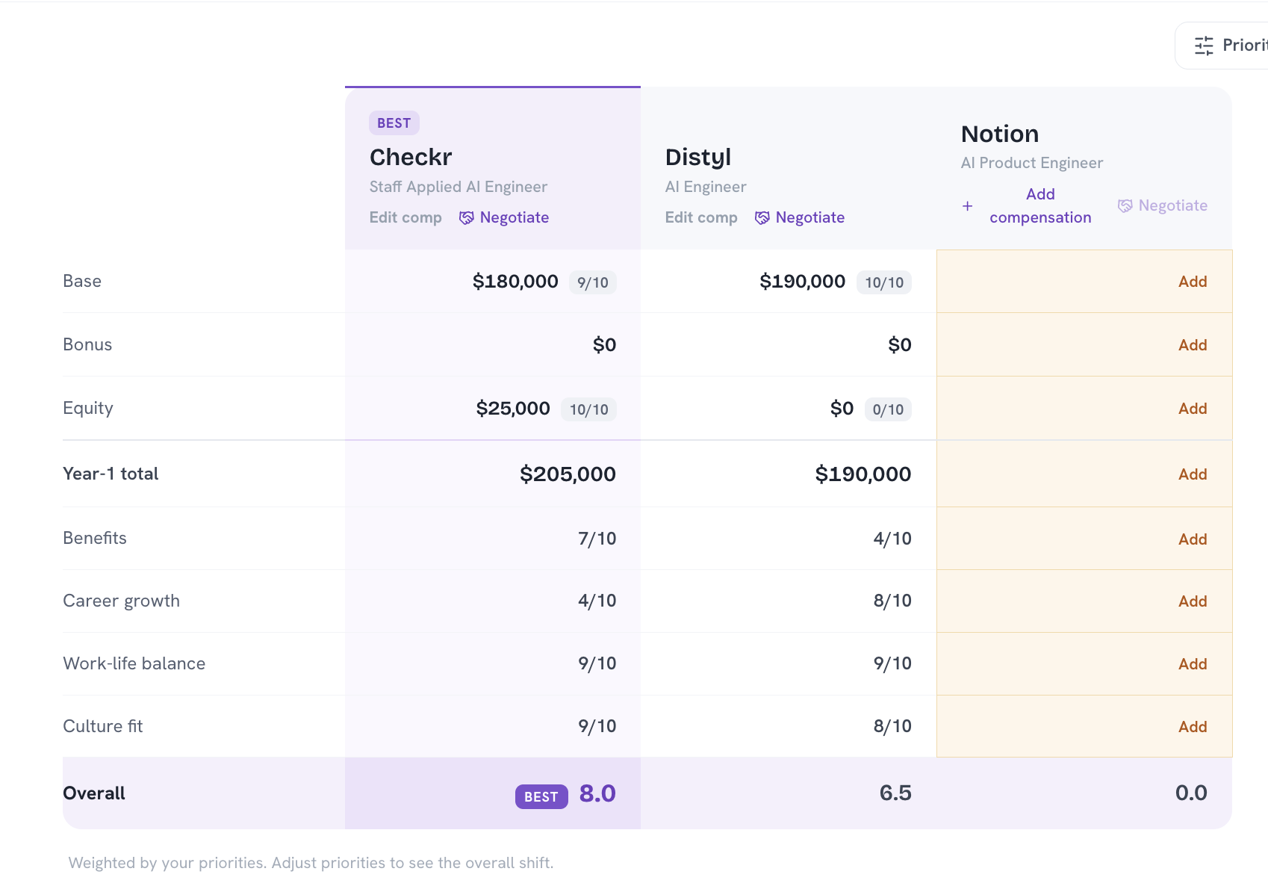Negotiate the Distyl offer
The width and height of the screenshot is (1268, 892).
[800, 217]
